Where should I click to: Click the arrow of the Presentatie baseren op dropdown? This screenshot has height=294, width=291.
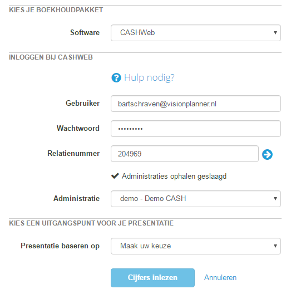(275, 246)
